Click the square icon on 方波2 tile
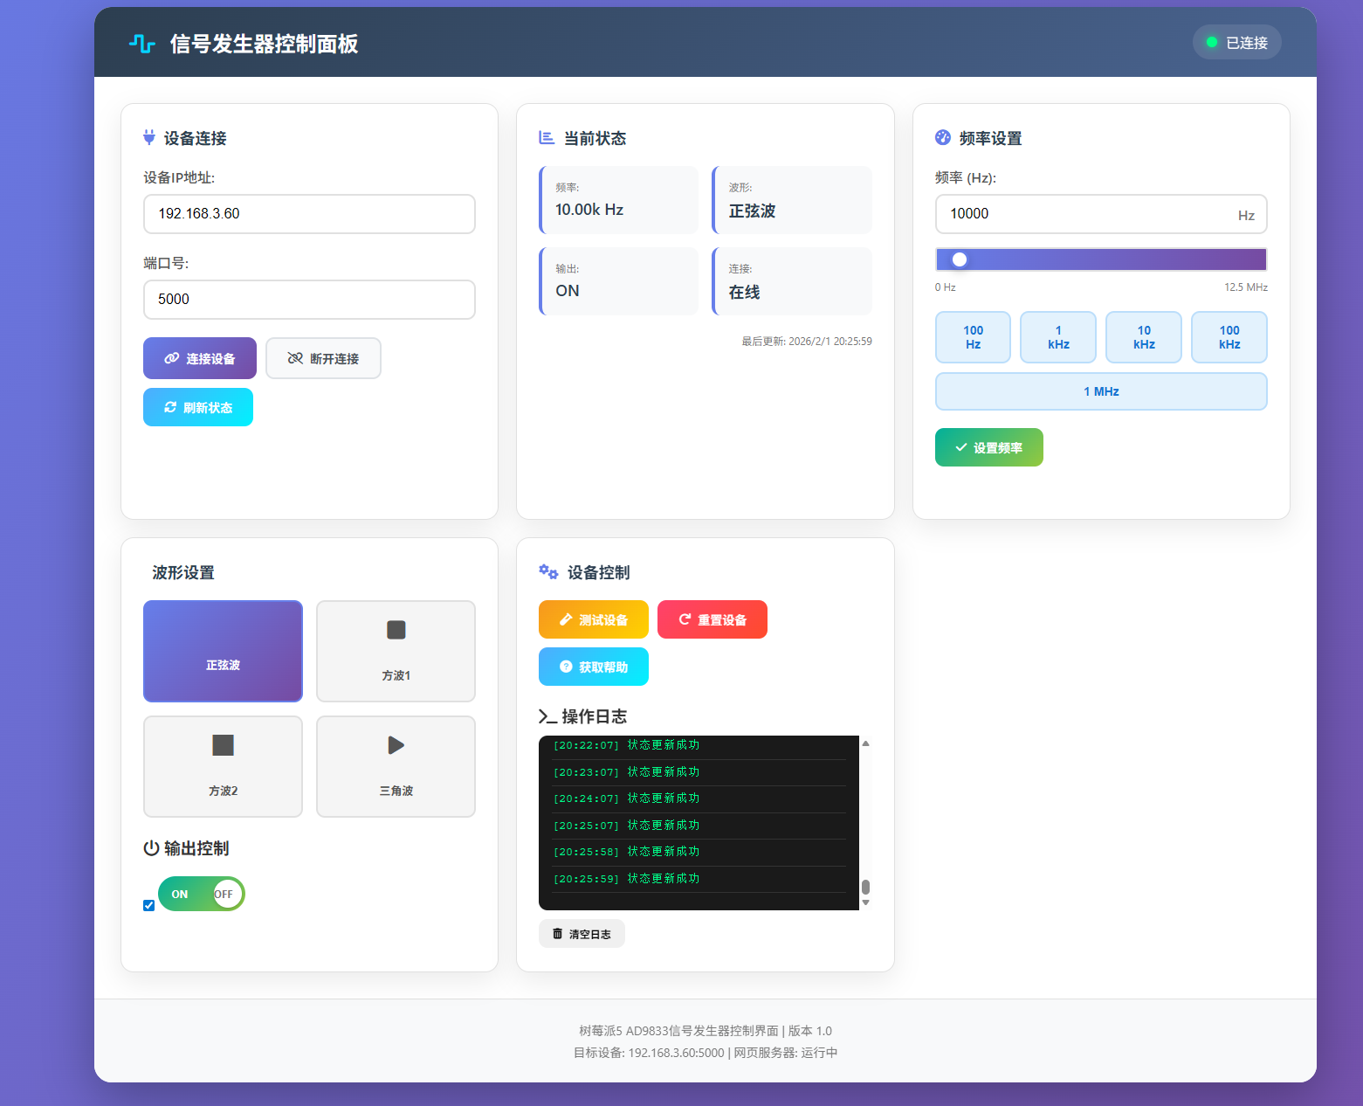 click(223, 745)
